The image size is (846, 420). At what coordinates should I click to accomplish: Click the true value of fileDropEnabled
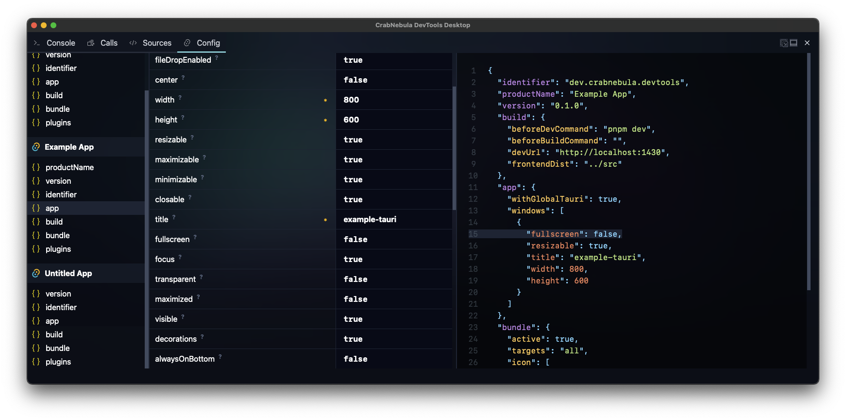(353, 60)
